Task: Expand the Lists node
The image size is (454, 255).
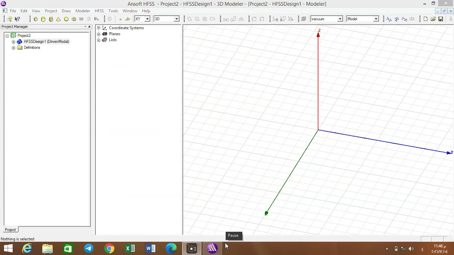Action: click(99, 40)
